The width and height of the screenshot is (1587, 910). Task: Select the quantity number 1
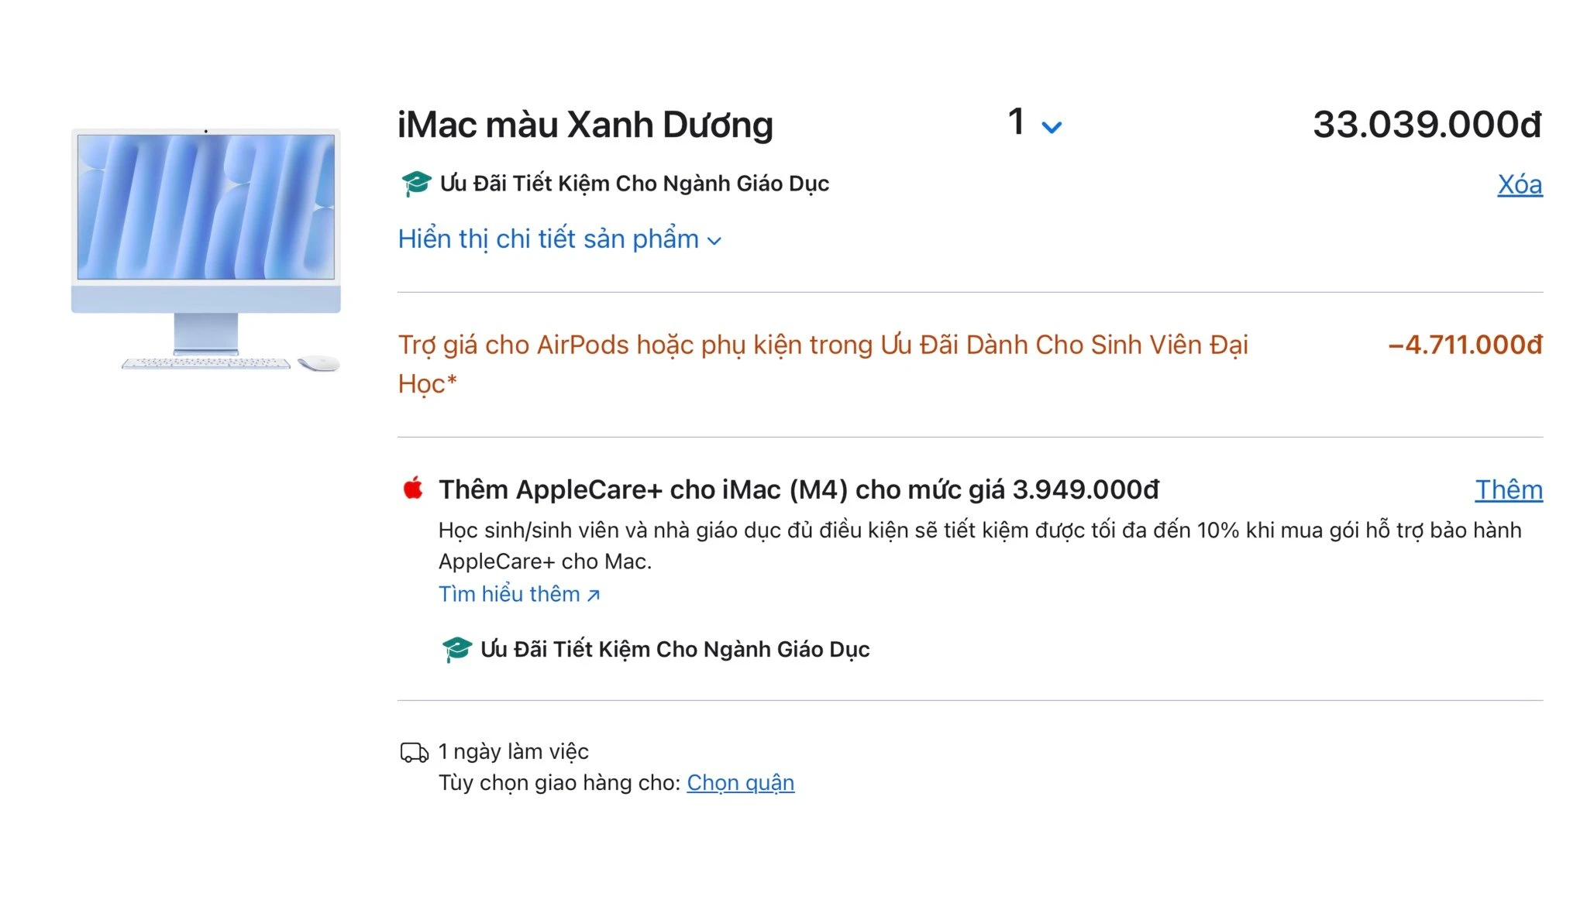coord(1017,122)
